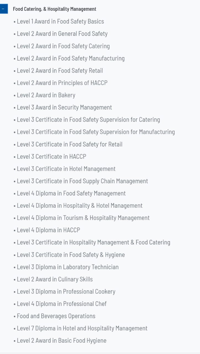This screenshot has width=200, height=354.
Task: Open Level 3 Award in Security Management
Action: coord(65,107)
